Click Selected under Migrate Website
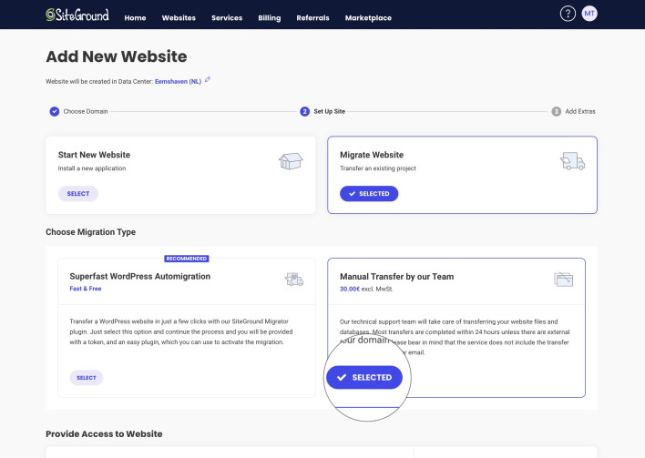645x458 pixels. [369, 194]
